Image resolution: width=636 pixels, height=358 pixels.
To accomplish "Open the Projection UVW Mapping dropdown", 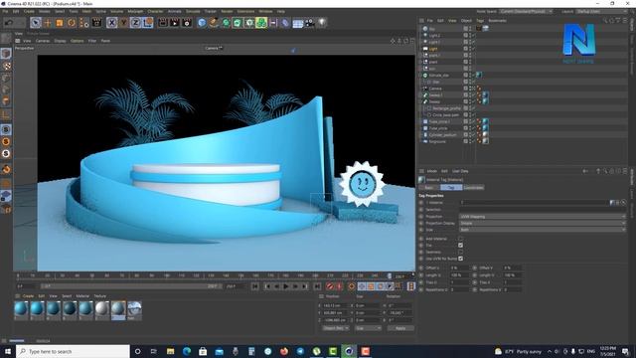I will (543, 217).
